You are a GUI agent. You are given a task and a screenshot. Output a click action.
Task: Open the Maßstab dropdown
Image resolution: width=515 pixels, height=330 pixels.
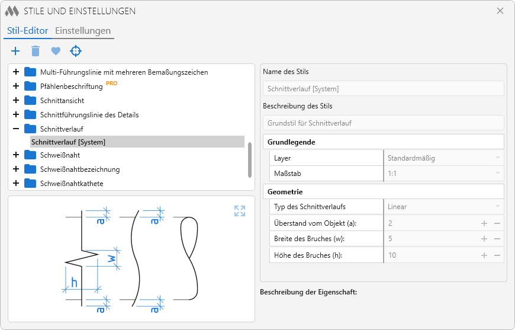(497, 174)
